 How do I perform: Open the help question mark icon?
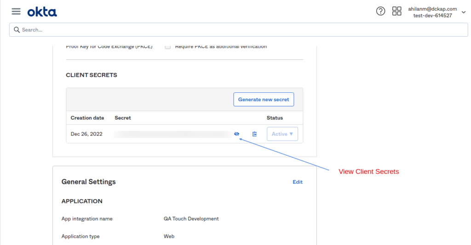380,11
